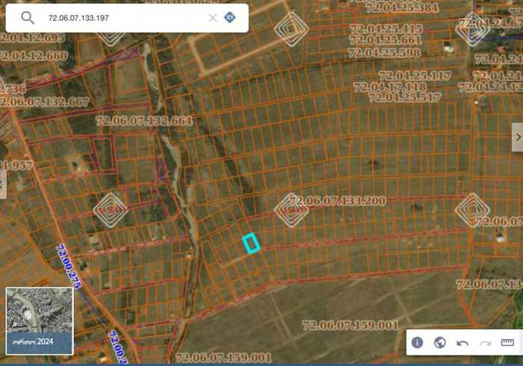Click parcel label 72.04.25.598
This screenshot has height=366, width=523.
(x=384, y=53)
